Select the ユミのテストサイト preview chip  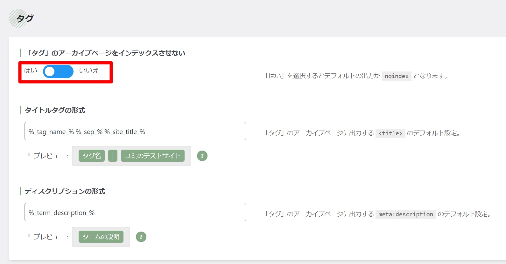[x=153, y=156]
